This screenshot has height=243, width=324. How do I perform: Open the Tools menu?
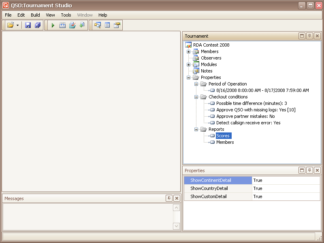coord(66,15)
